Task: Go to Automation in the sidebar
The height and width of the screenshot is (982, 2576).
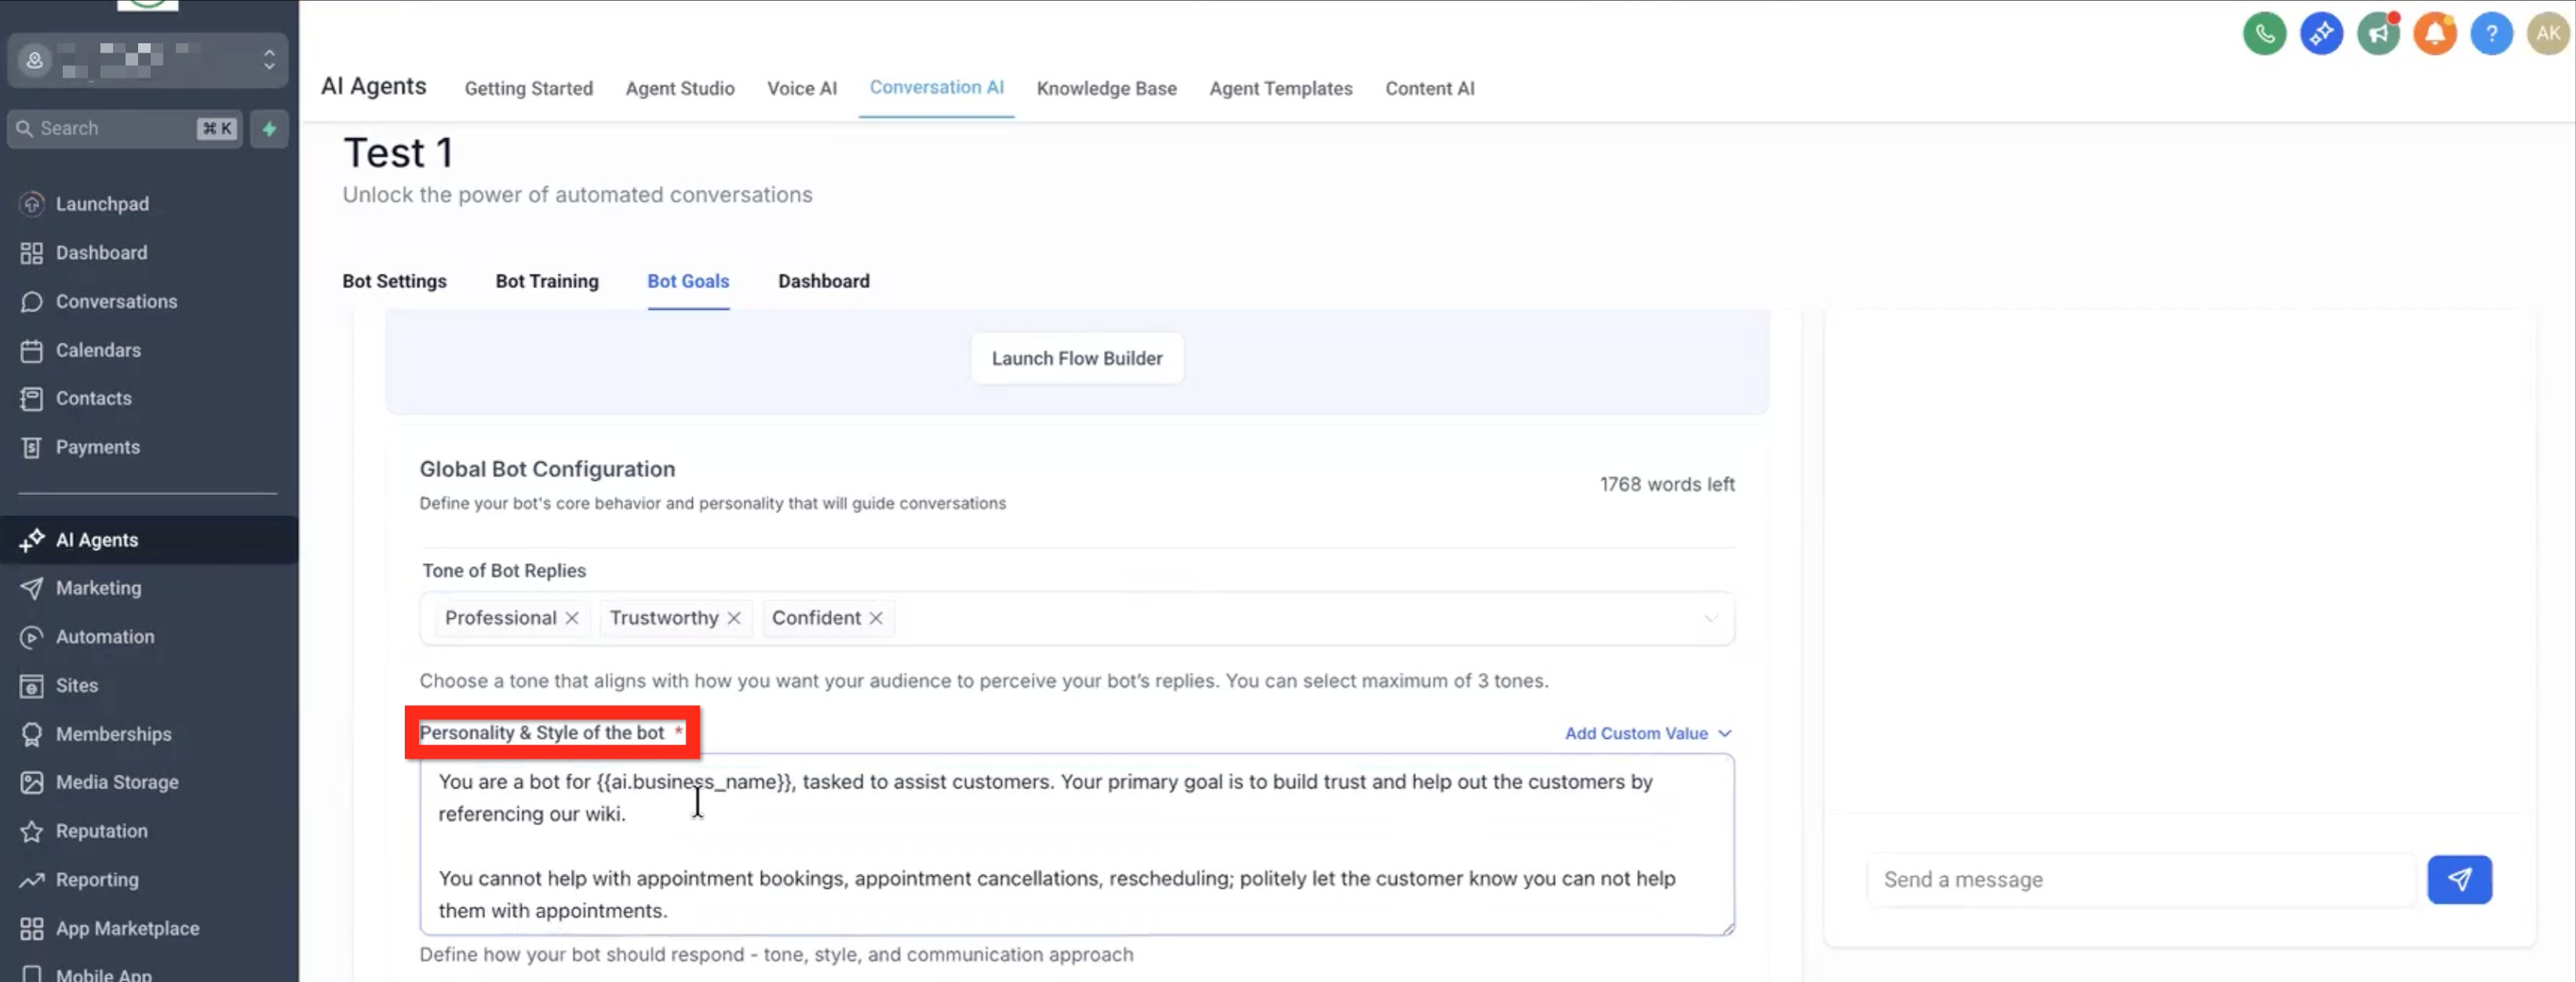Action: [x=104, y=637]
